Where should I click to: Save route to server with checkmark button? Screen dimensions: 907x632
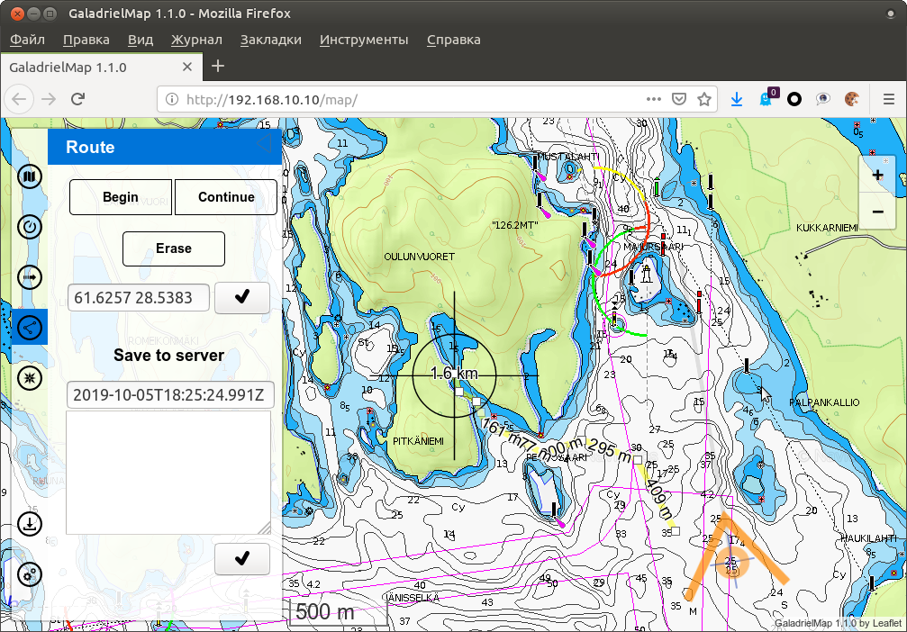coord(241,559)
